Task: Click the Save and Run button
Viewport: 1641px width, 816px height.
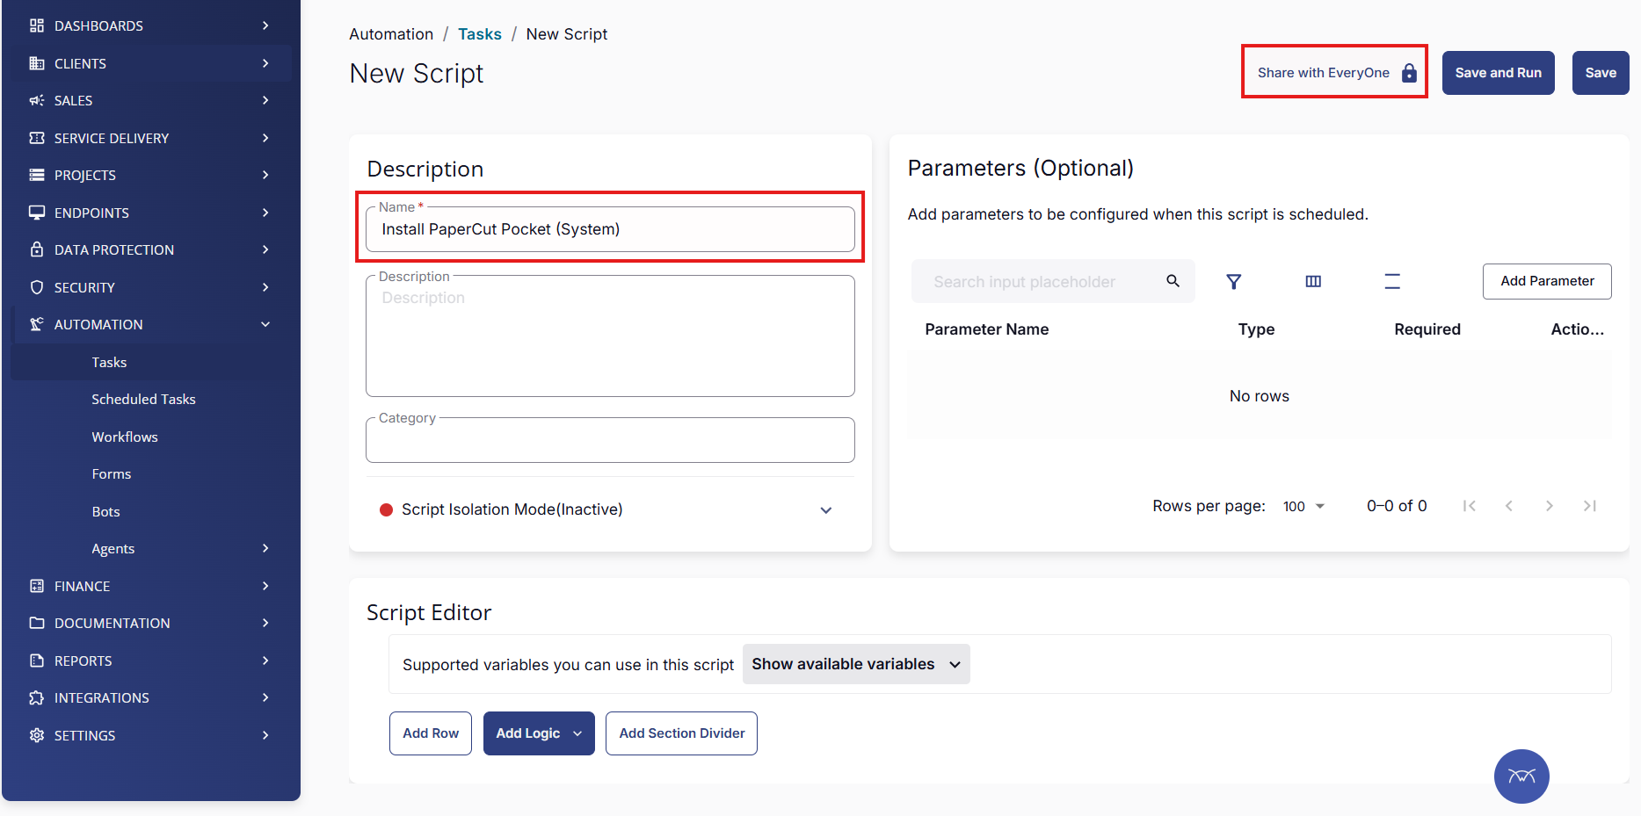Action: coord(1499,73)
